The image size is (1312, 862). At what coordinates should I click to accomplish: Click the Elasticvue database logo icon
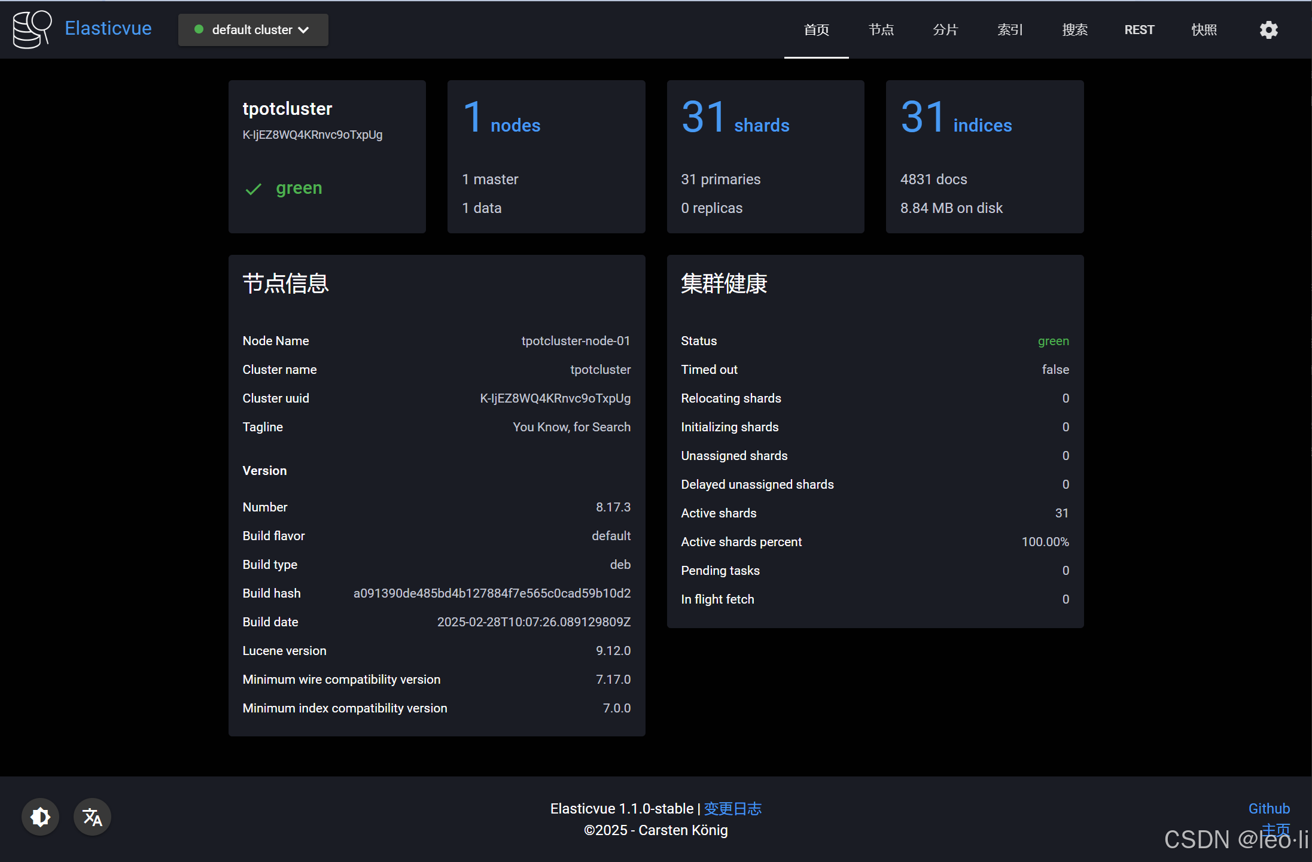(32, 29)
